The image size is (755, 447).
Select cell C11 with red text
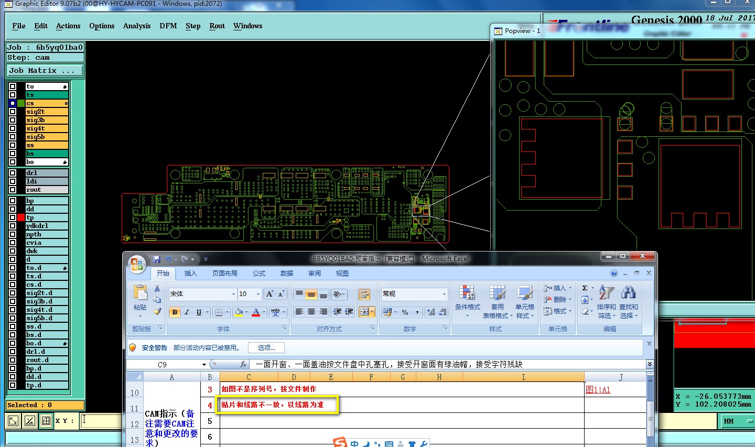[x=277, y=405]
